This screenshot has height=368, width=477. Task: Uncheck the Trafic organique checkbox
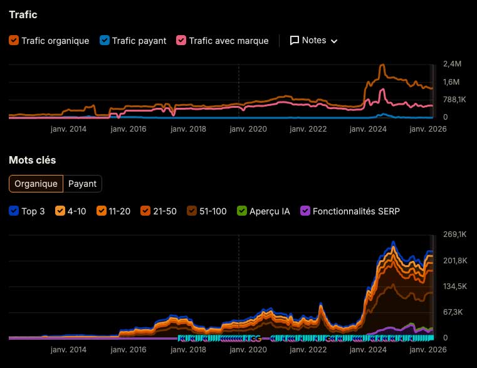[14, 40]
